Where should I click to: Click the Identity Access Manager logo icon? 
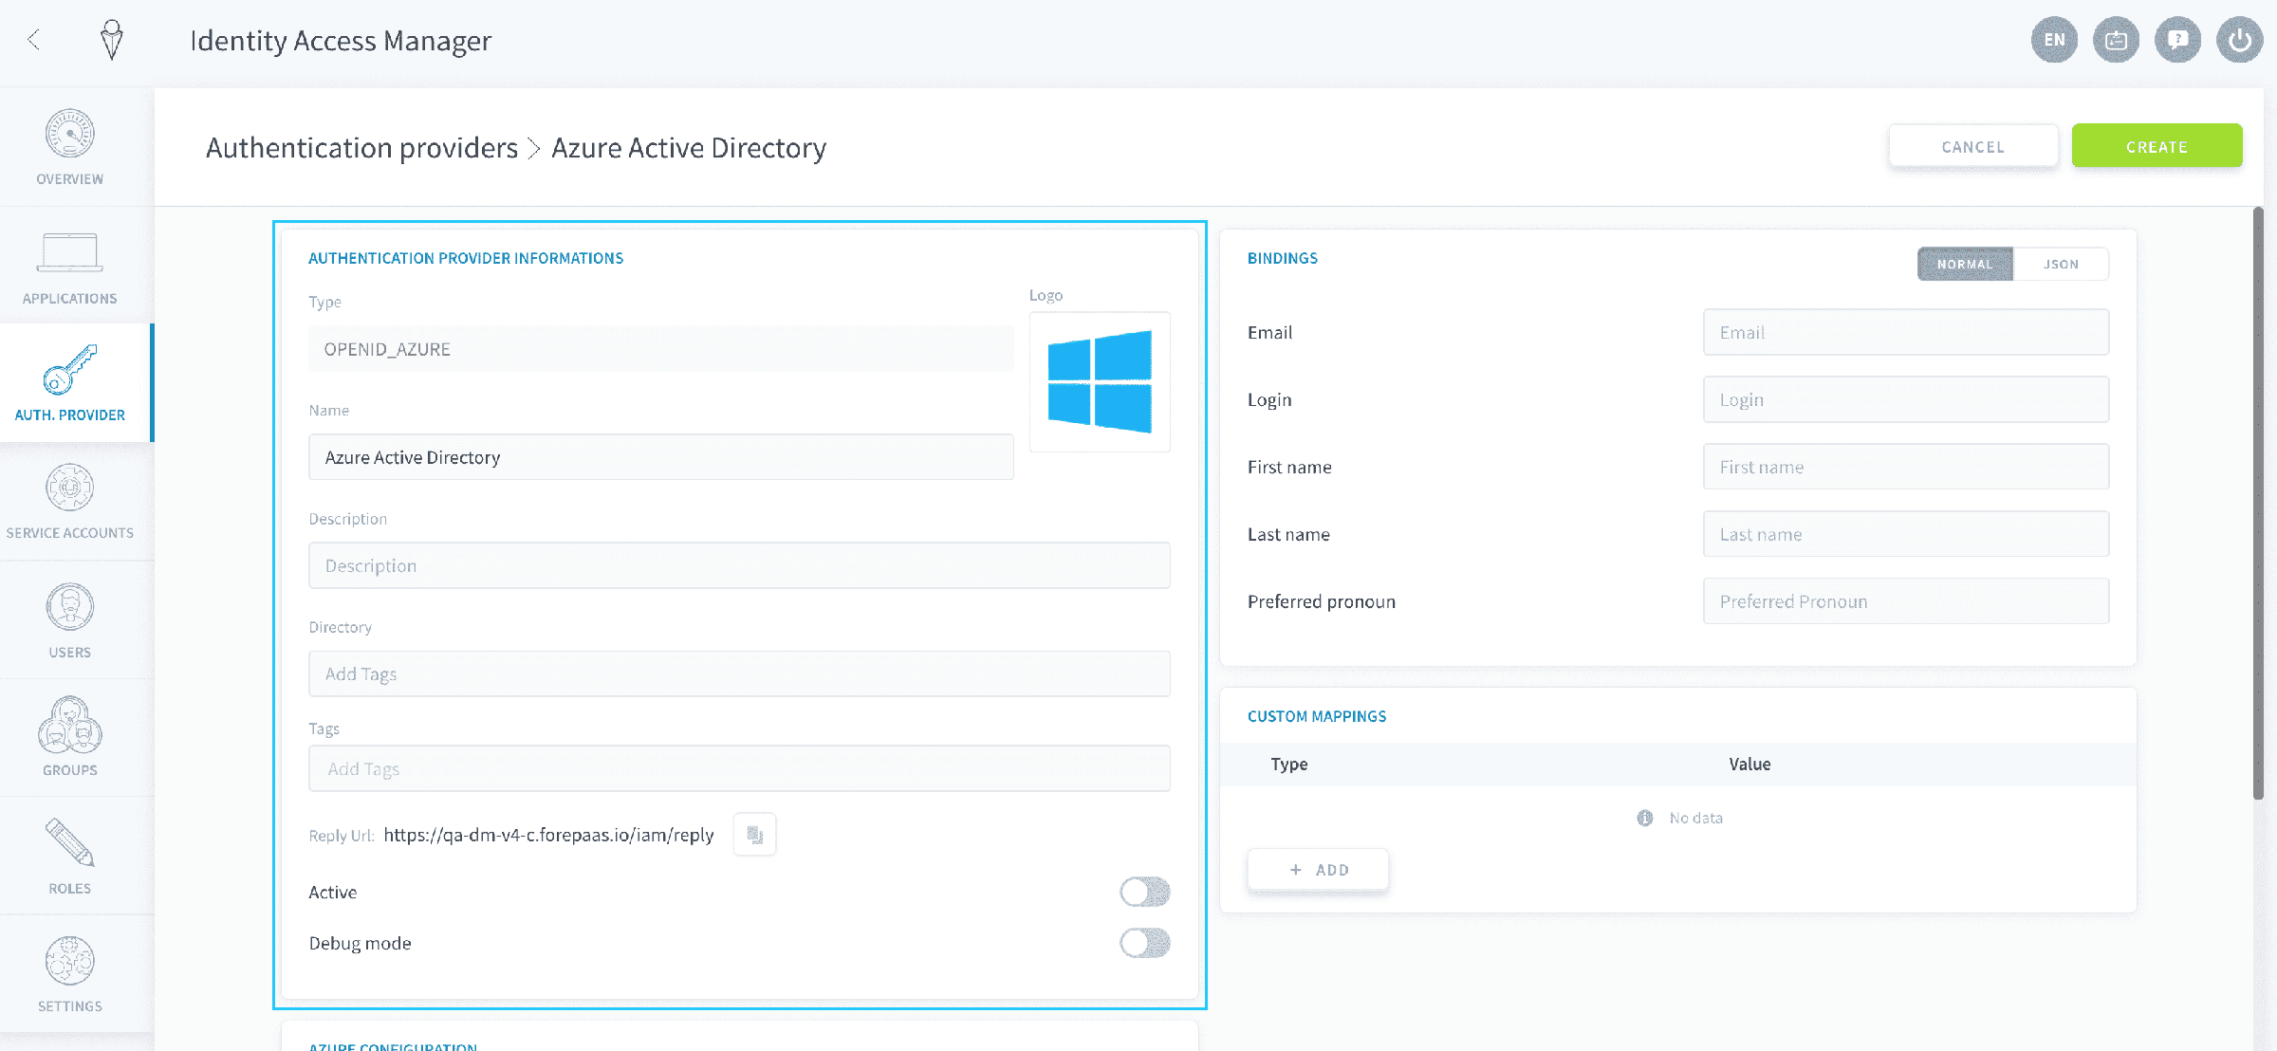click(112, 40)
